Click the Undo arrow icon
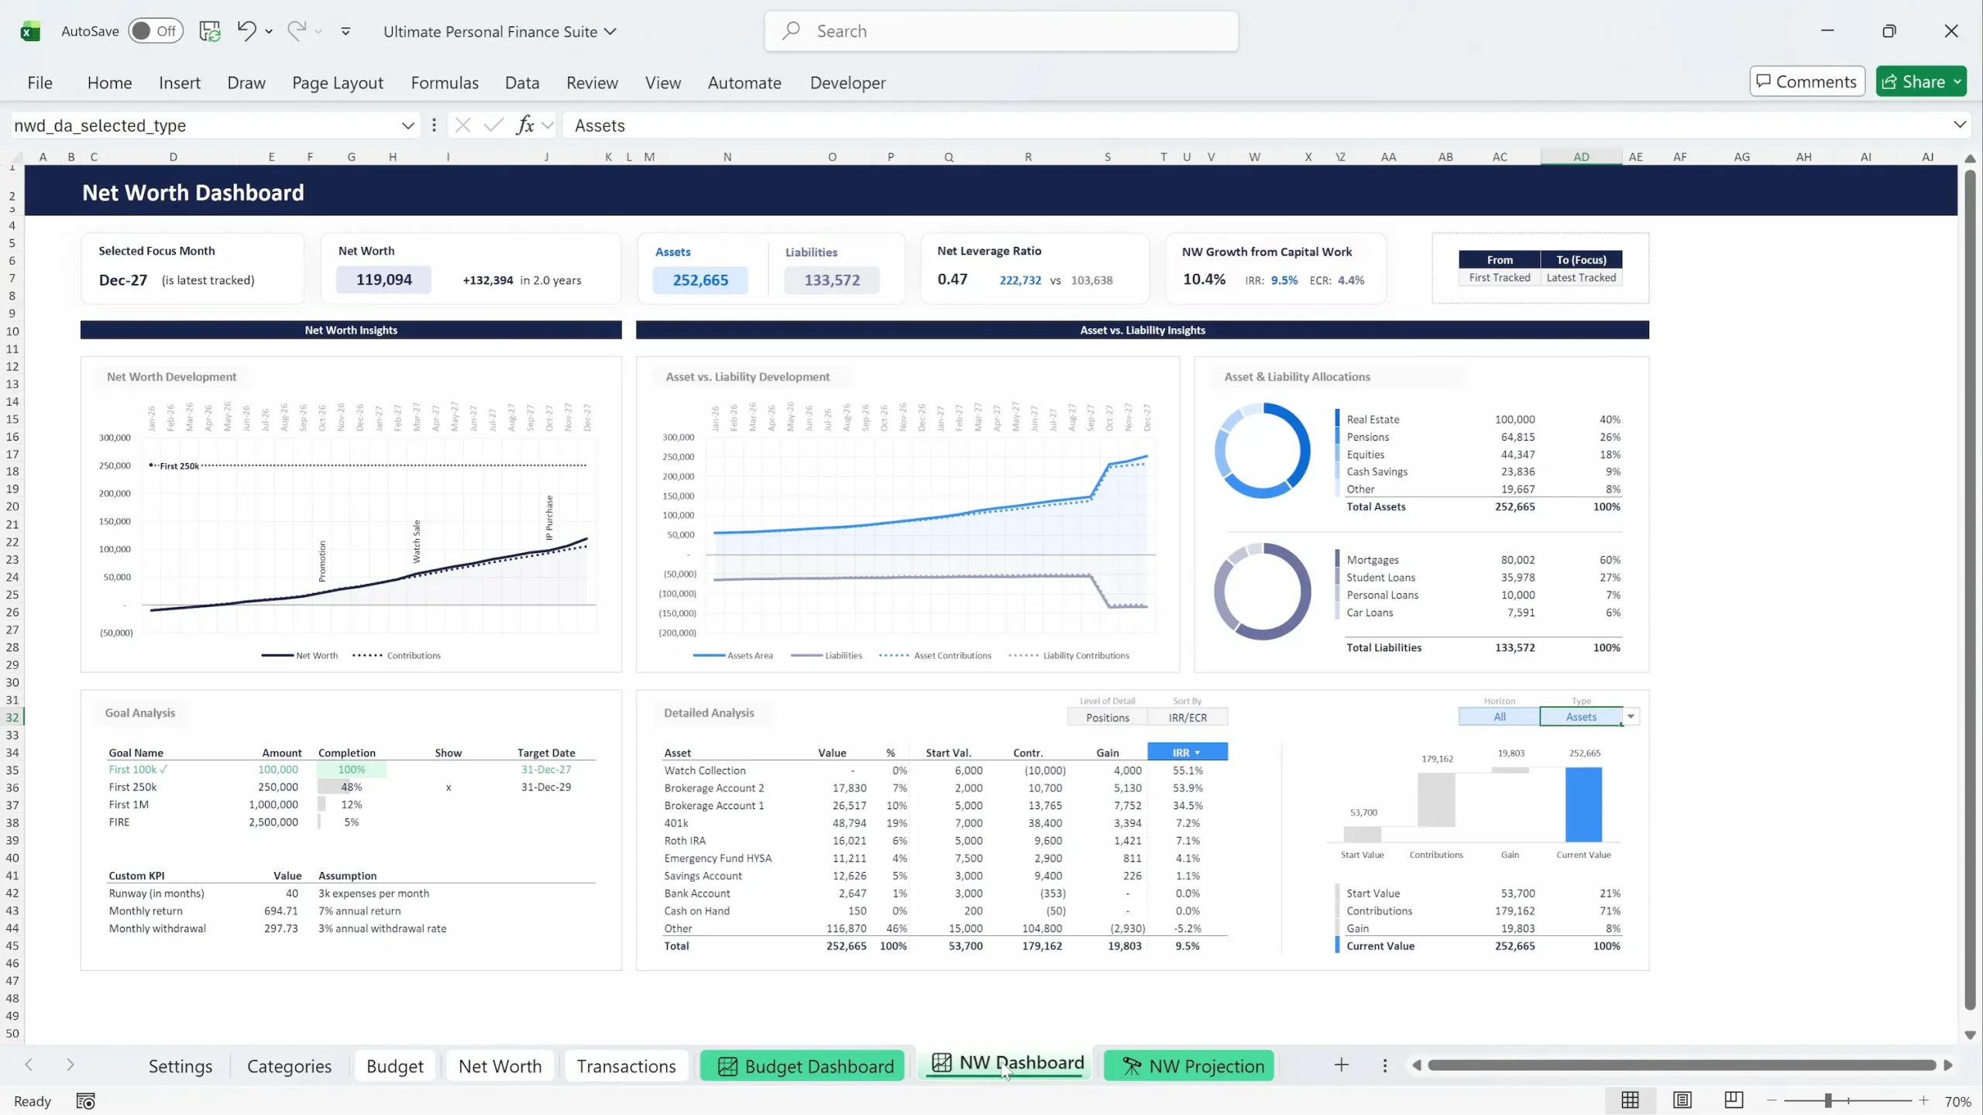The width and height of the screenshot is (1983, 1115). coord(246,31)
